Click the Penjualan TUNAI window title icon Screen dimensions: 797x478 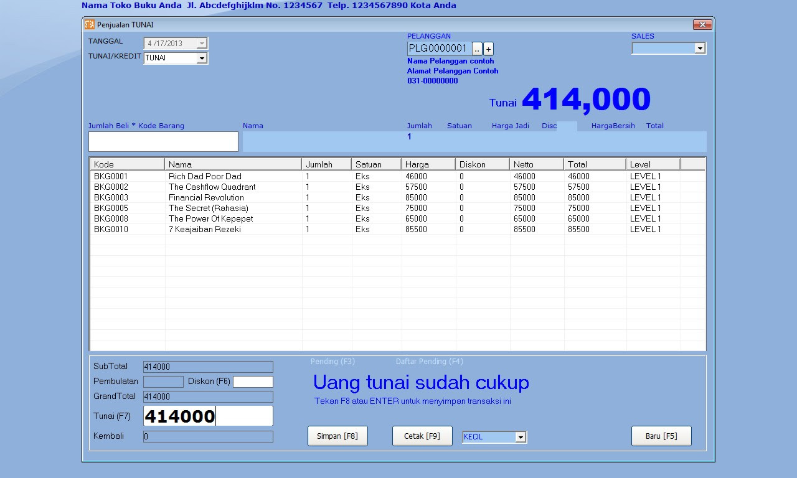pos(89,24)
